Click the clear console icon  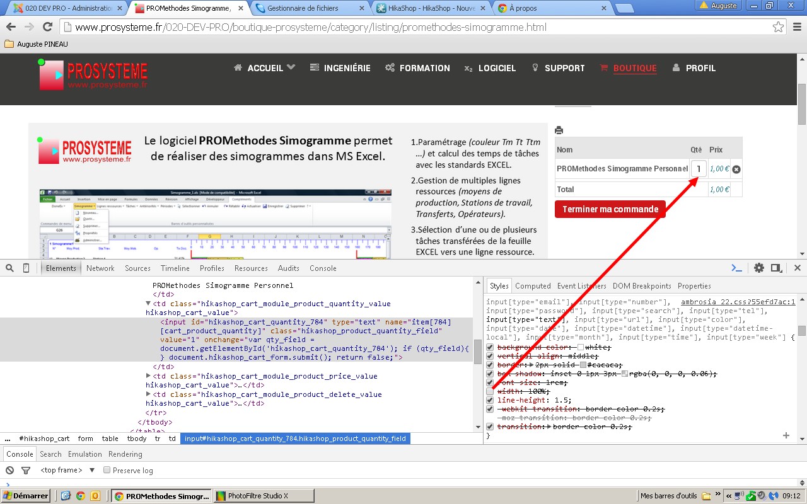(x=10, y=470)
